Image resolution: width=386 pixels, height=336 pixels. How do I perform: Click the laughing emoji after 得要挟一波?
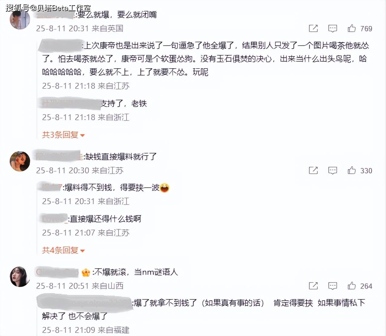[x=164, y=188]
